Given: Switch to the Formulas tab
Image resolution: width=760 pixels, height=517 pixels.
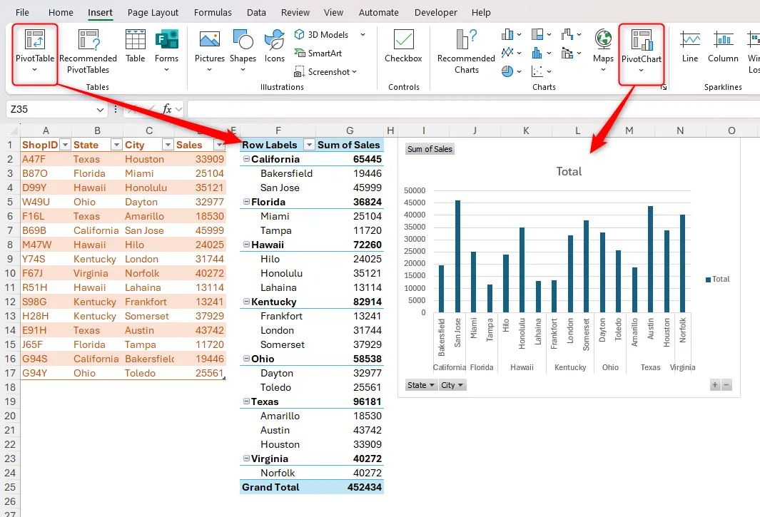Looking at the screenshot, I should coord(213,12).
